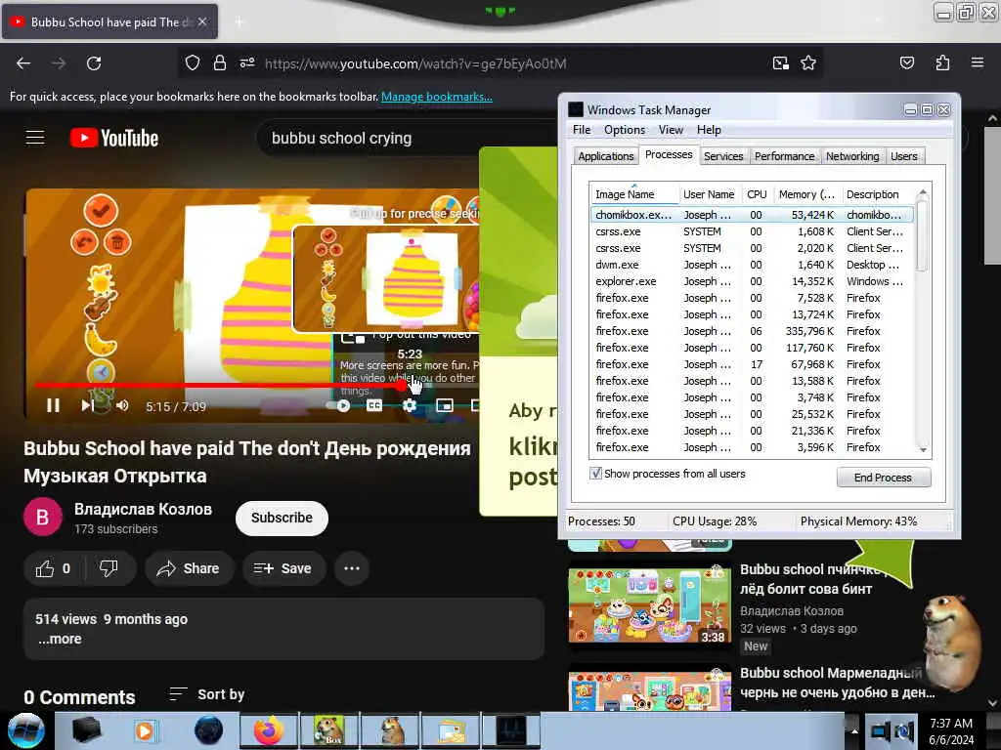Save to Pocket from the toolbar
Screen dimensions: 1001x750
point(906,62)
